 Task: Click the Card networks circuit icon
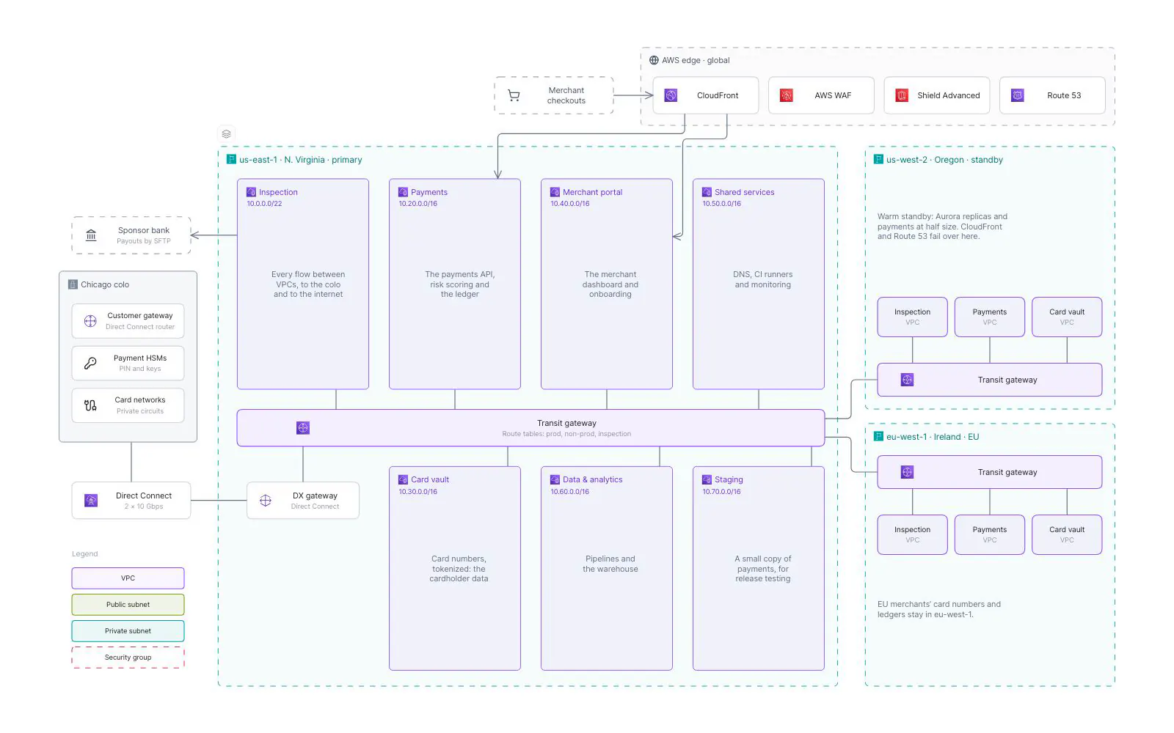click(x=90, y=405)
